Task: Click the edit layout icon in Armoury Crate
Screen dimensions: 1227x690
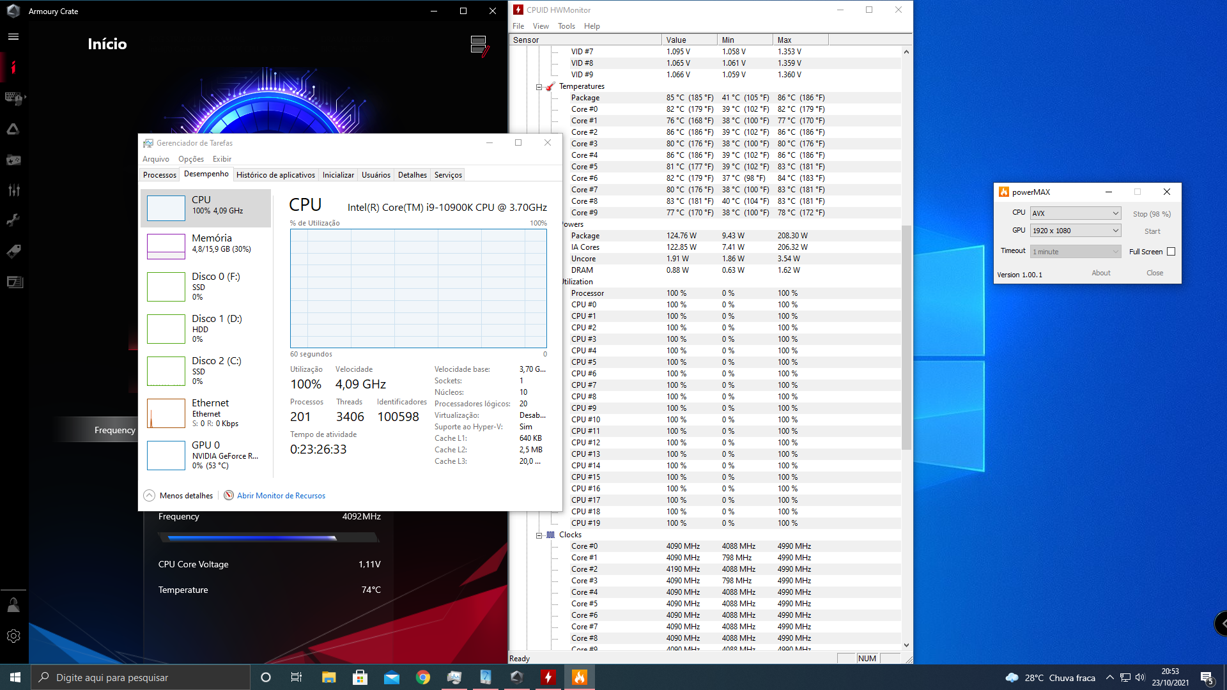Action: (x=479, y=45)
